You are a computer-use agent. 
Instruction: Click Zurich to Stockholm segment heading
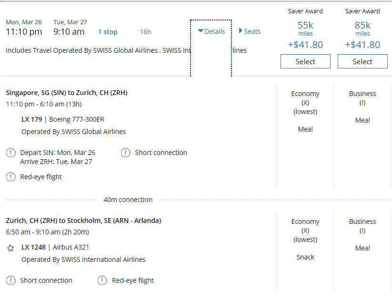(83, 221)
